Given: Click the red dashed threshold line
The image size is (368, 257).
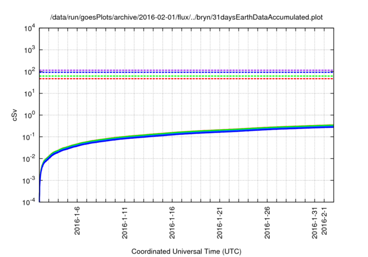Looking at the screenshot, I should click(x=186, y=79).
